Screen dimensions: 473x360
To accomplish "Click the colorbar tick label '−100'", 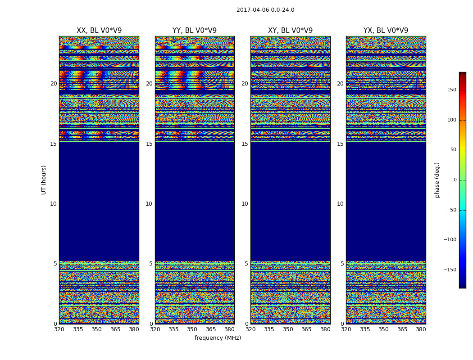I will pos(450,240).
